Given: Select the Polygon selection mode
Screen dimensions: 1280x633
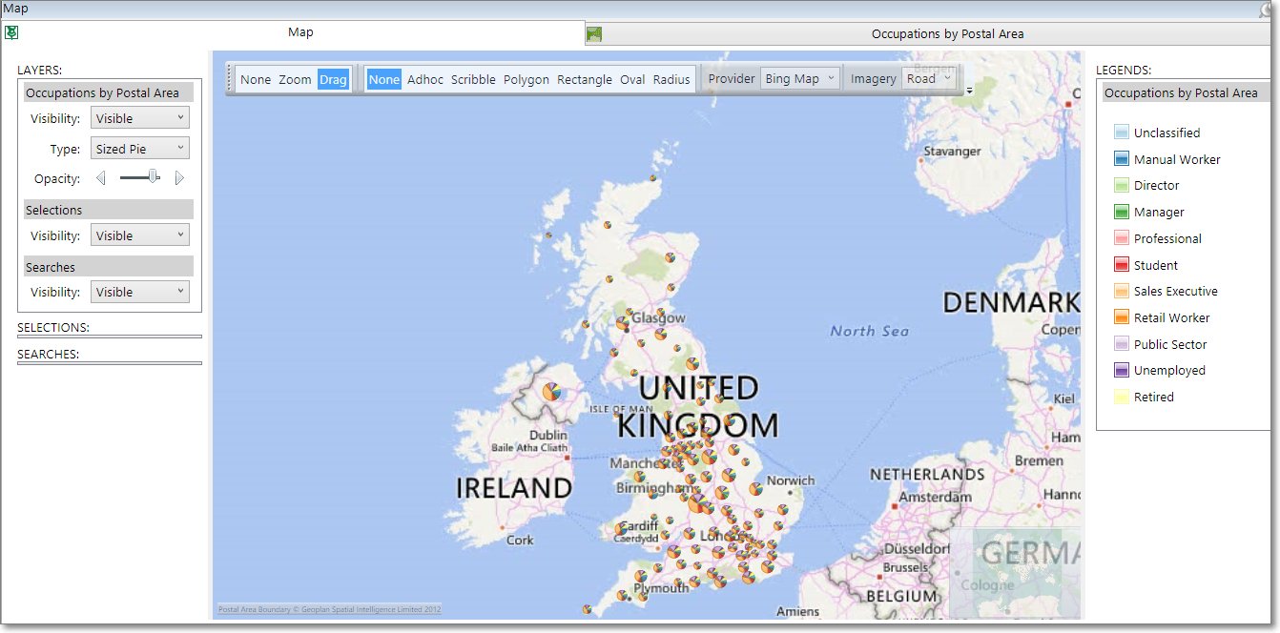Looking at the screenshot, I should click(526, 79).
